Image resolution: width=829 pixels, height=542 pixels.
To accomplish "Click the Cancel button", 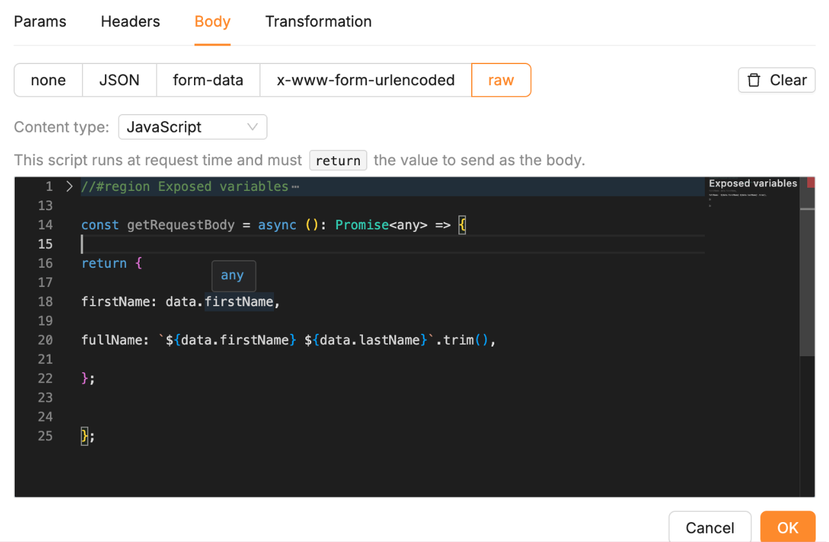I will pyautogui.click(x=710, y=527).
